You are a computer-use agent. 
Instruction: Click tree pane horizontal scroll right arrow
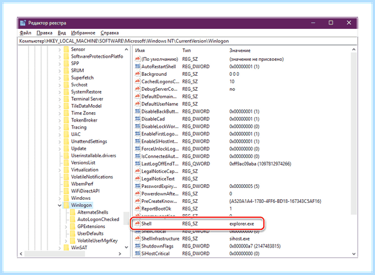coord(120,254)
